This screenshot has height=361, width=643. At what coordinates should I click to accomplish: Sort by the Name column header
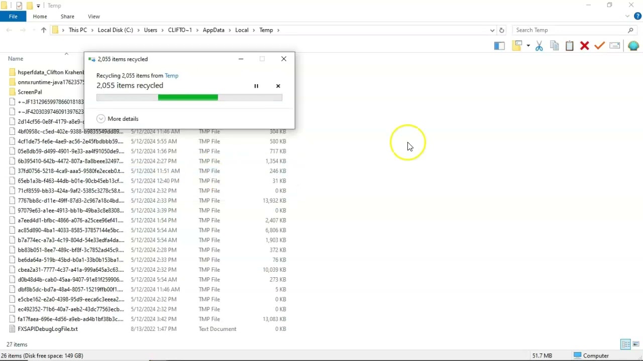pyautogui.click(x=16, y=59)
